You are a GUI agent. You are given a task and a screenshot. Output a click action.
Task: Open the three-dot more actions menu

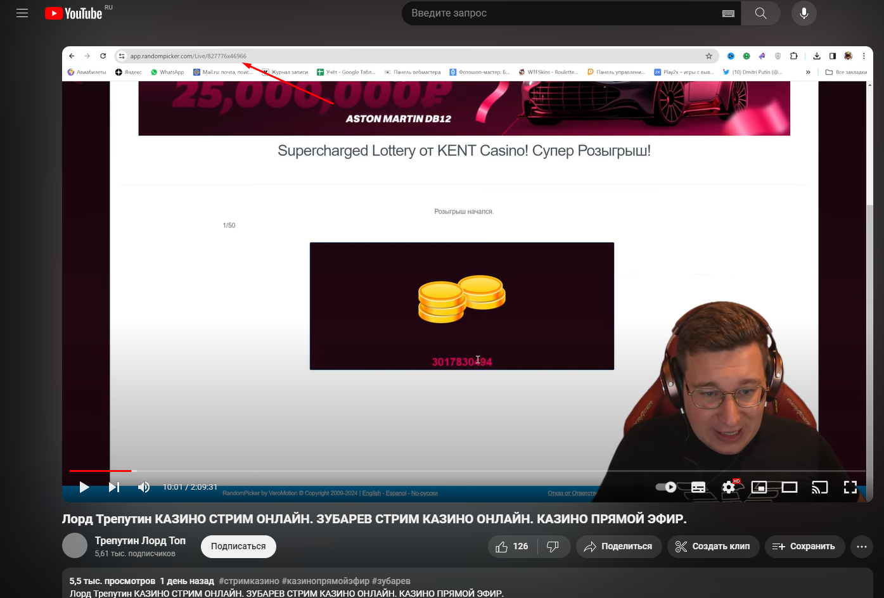tap(862, 547)
